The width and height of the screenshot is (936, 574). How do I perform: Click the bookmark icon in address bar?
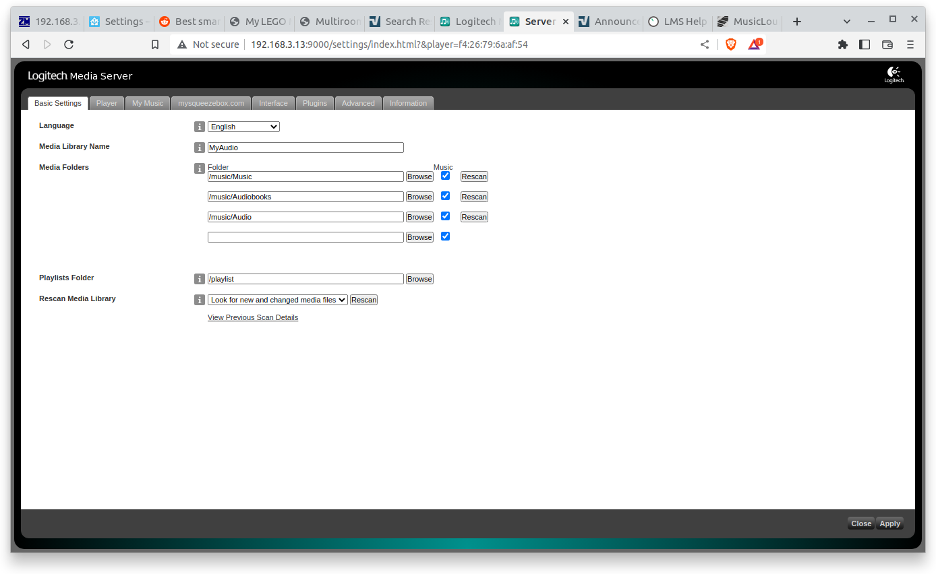(x=155, y=44)
